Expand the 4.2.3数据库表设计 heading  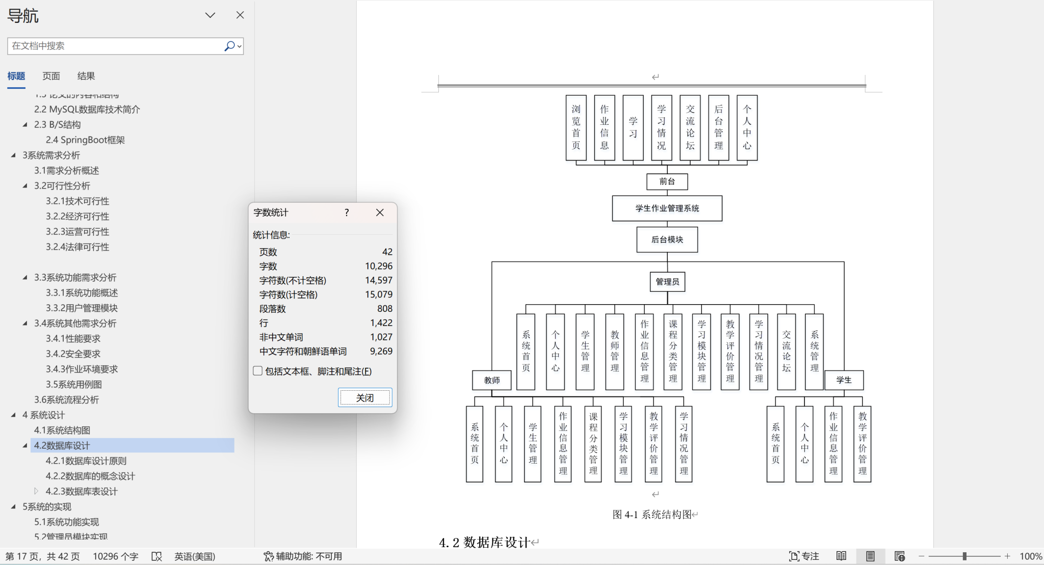36,491
